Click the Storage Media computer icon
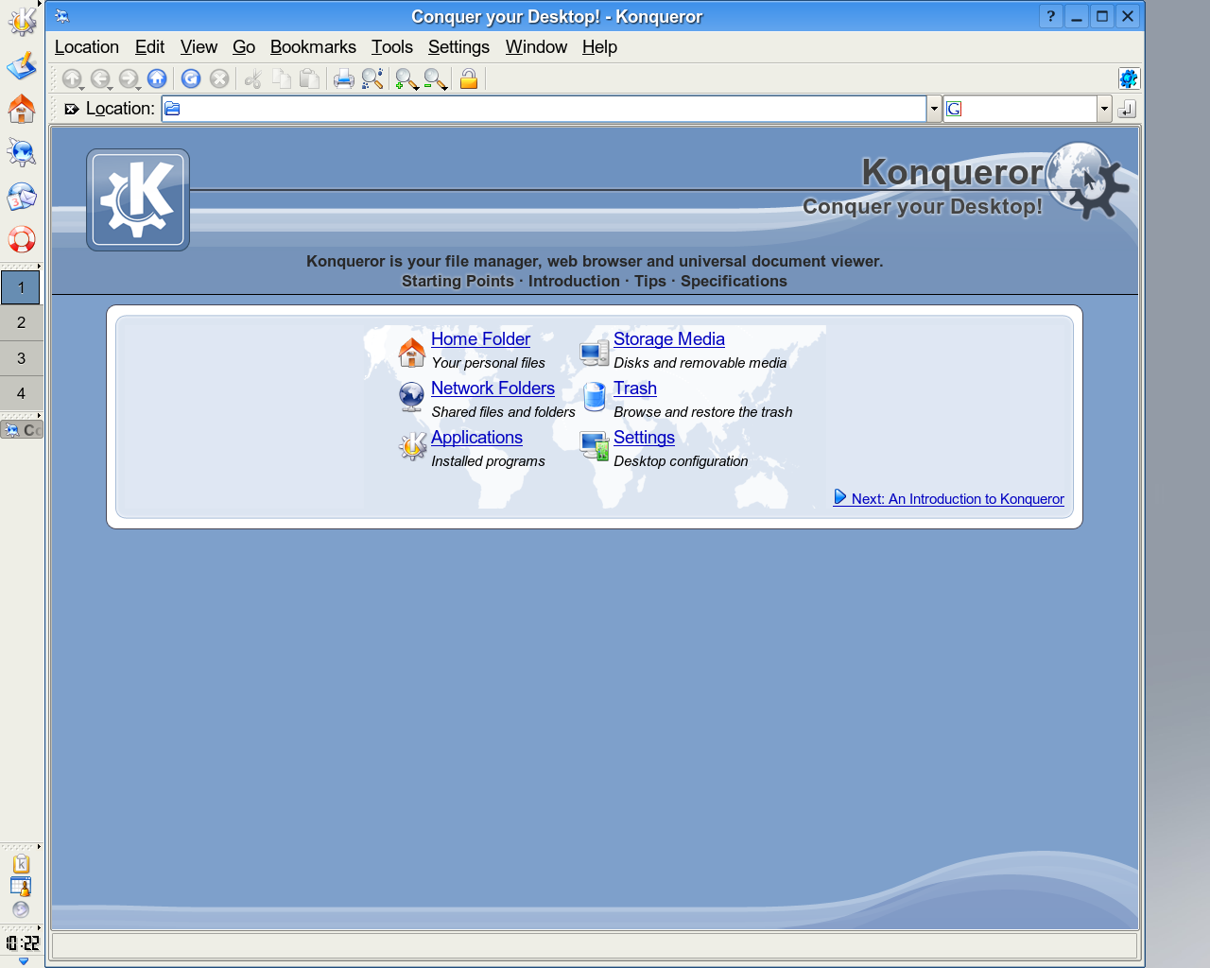1210x968 pixels. 595,353
